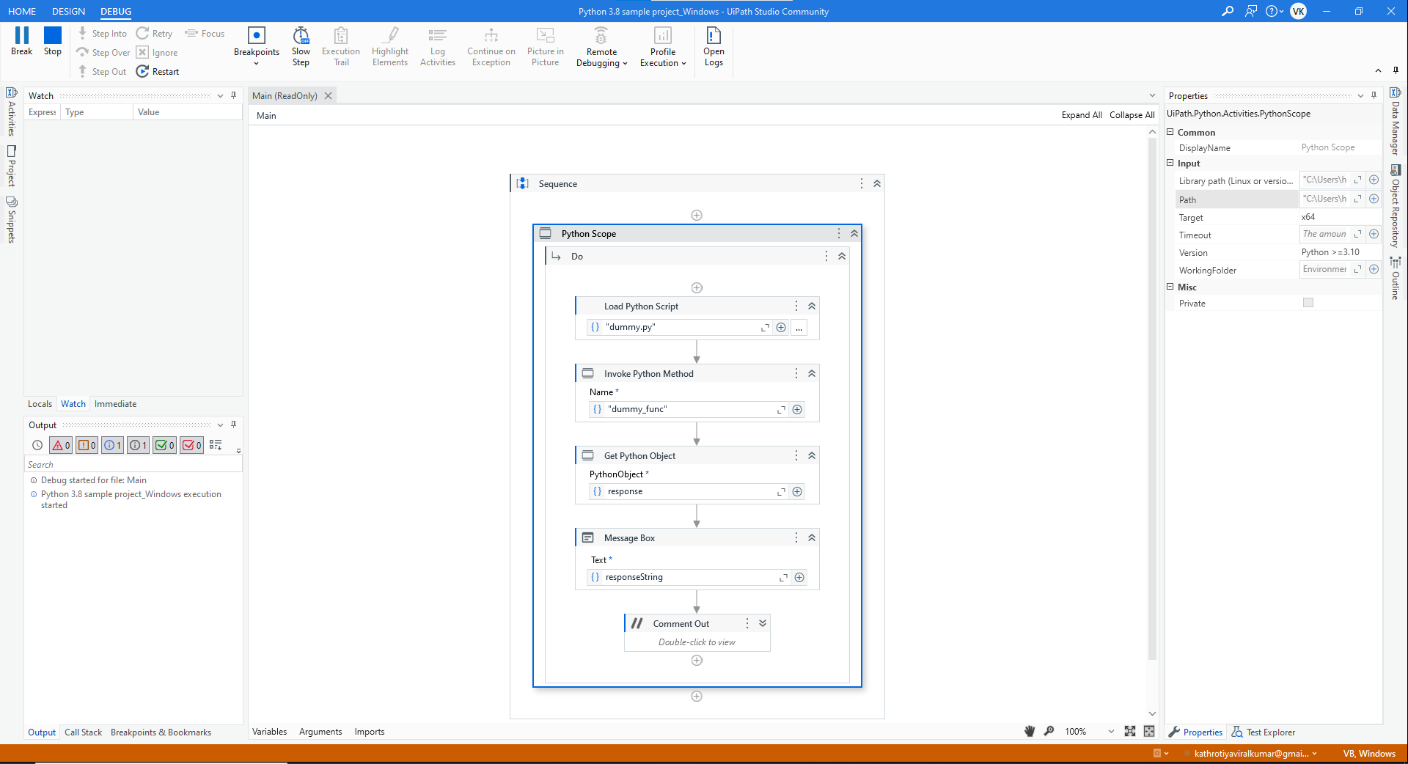Toggle Execution Trail
1408x764 pixels.
341,47
